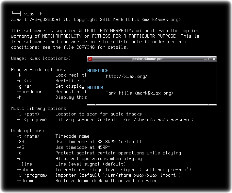Click the -i <program> option
The width and height of the screenshot is (232, 193).
point(32,175)
